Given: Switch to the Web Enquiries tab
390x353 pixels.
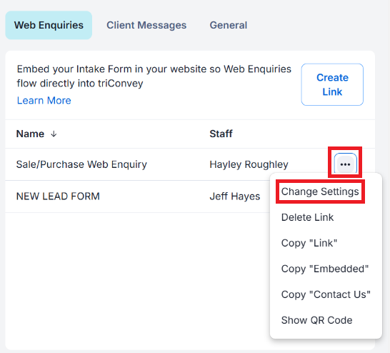Looking at the screenshot, I should pos(49,25).
